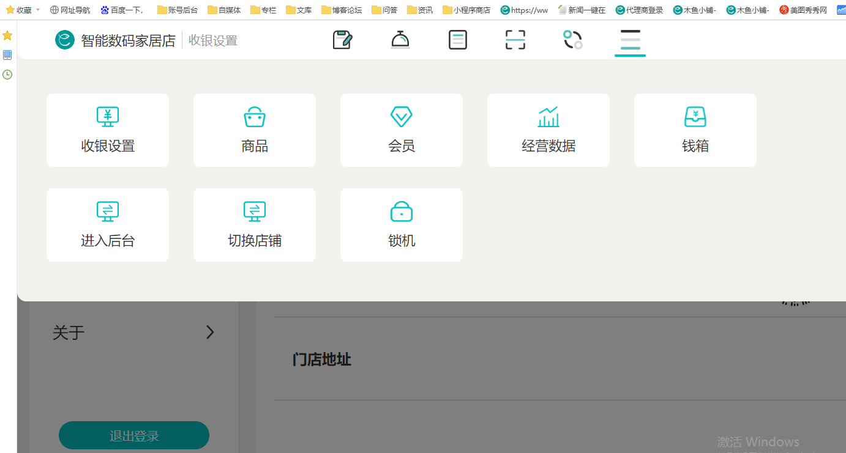Open the 问答 bookmark folder
The width and height of the screenshot is (846, 453).
pyautogui.click(x=384, y=10)
